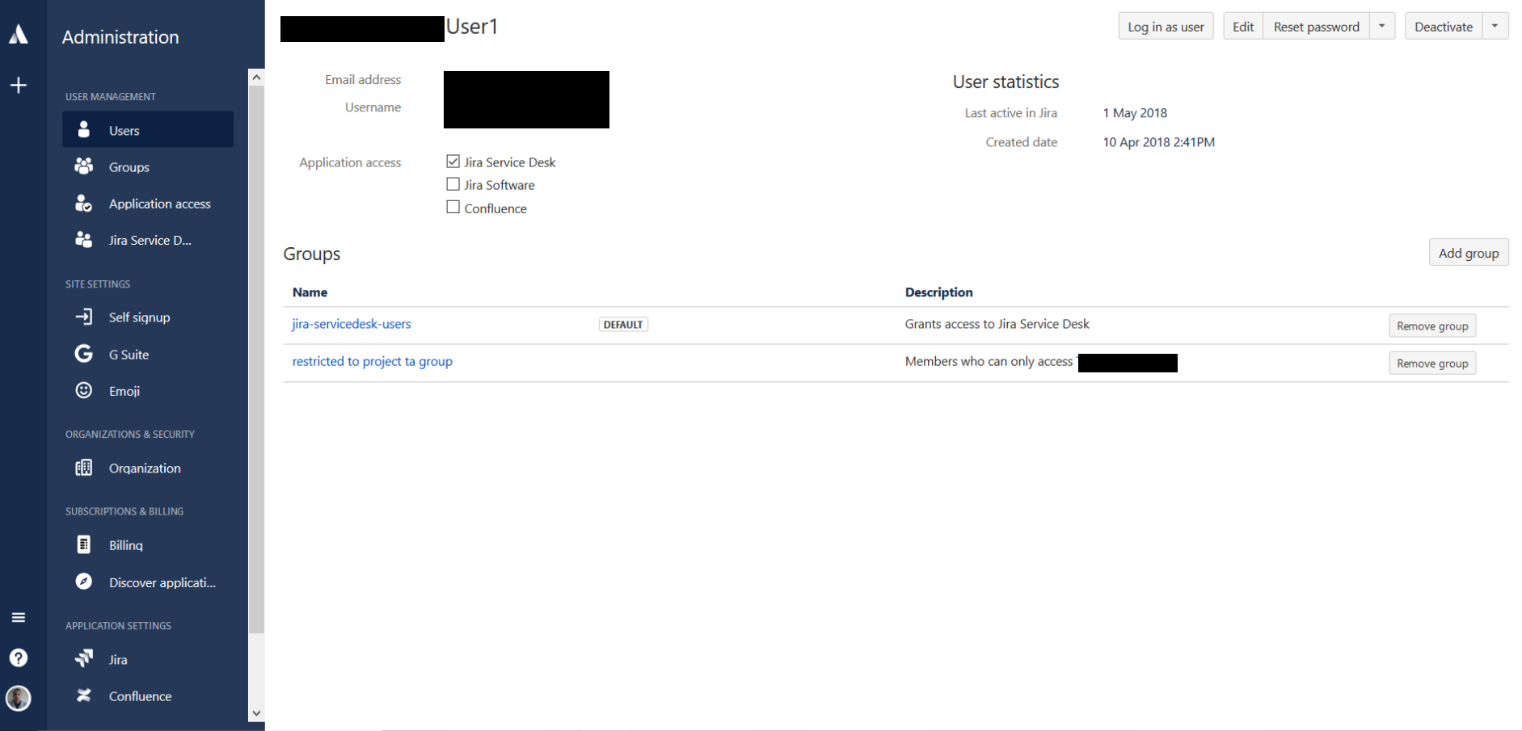Click sidebar scrollbar up arrow
This screenshot has height=731, width=1522.
tap(256, 78)
